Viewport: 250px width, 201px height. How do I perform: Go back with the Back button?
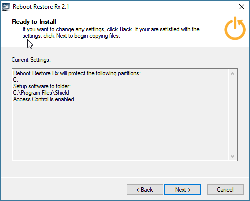(145, 190)
